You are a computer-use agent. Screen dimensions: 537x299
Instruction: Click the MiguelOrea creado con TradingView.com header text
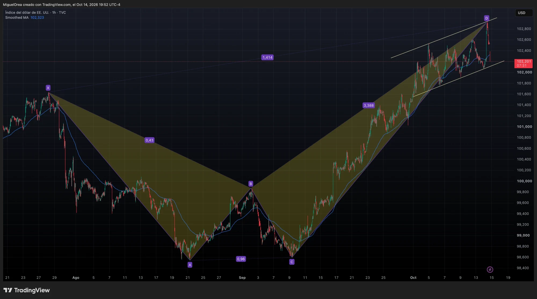(61, 5)
